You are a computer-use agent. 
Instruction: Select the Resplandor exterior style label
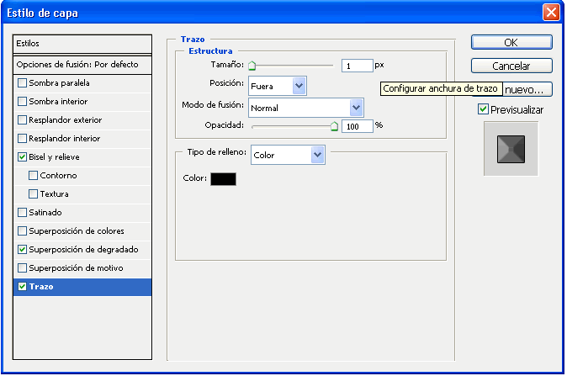click(66, 119)
